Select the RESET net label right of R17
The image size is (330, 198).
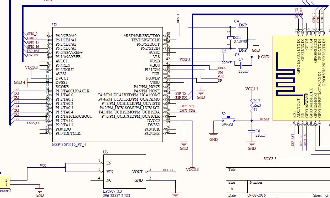point(264,119)
